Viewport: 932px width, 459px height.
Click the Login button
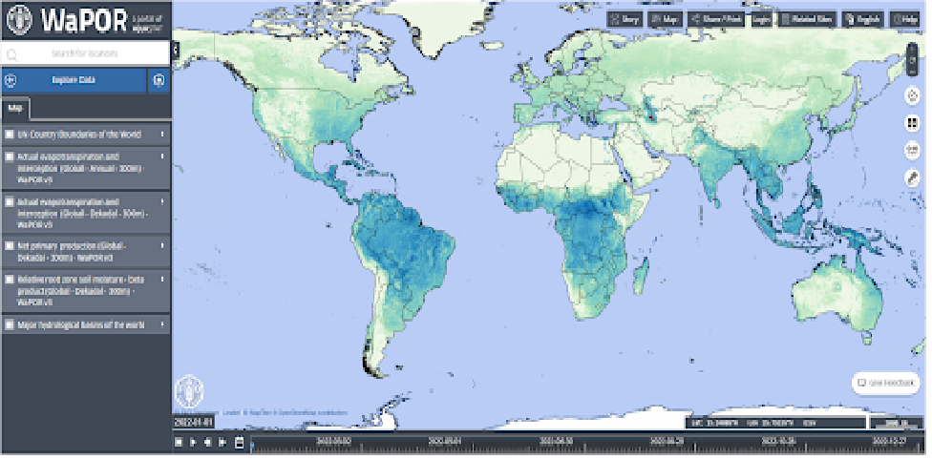(x=761, y=18)
